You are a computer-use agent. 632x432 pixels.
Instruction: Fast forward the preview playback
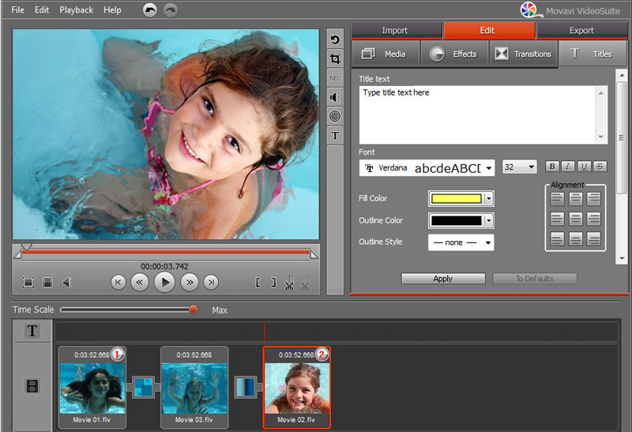pyautogui.click(x=190, y=283)
